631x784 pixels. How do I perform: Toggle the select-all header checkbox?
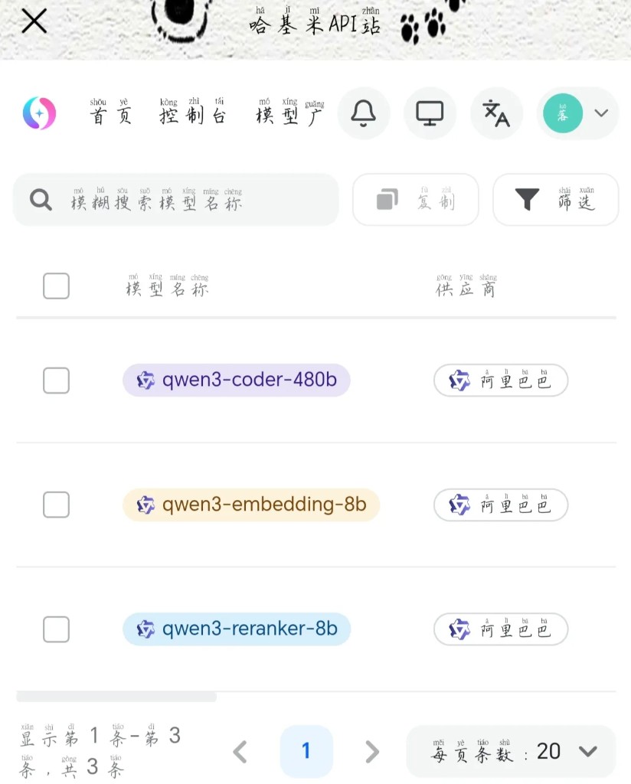tap(56, 286)
